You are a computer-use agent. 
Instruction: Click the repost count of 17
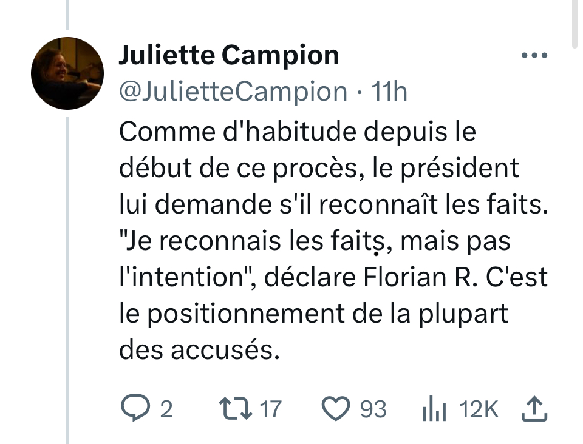click(270, 409)
